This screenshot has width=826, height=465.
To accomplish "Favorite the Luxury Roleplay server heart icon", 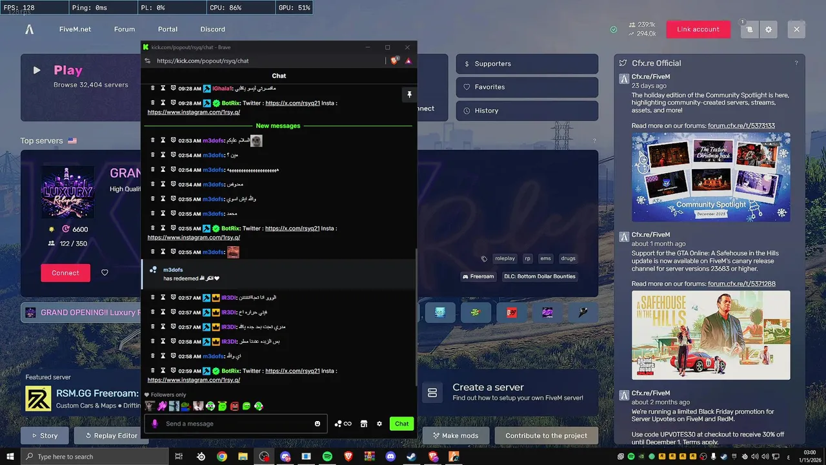I will [105, 273].
